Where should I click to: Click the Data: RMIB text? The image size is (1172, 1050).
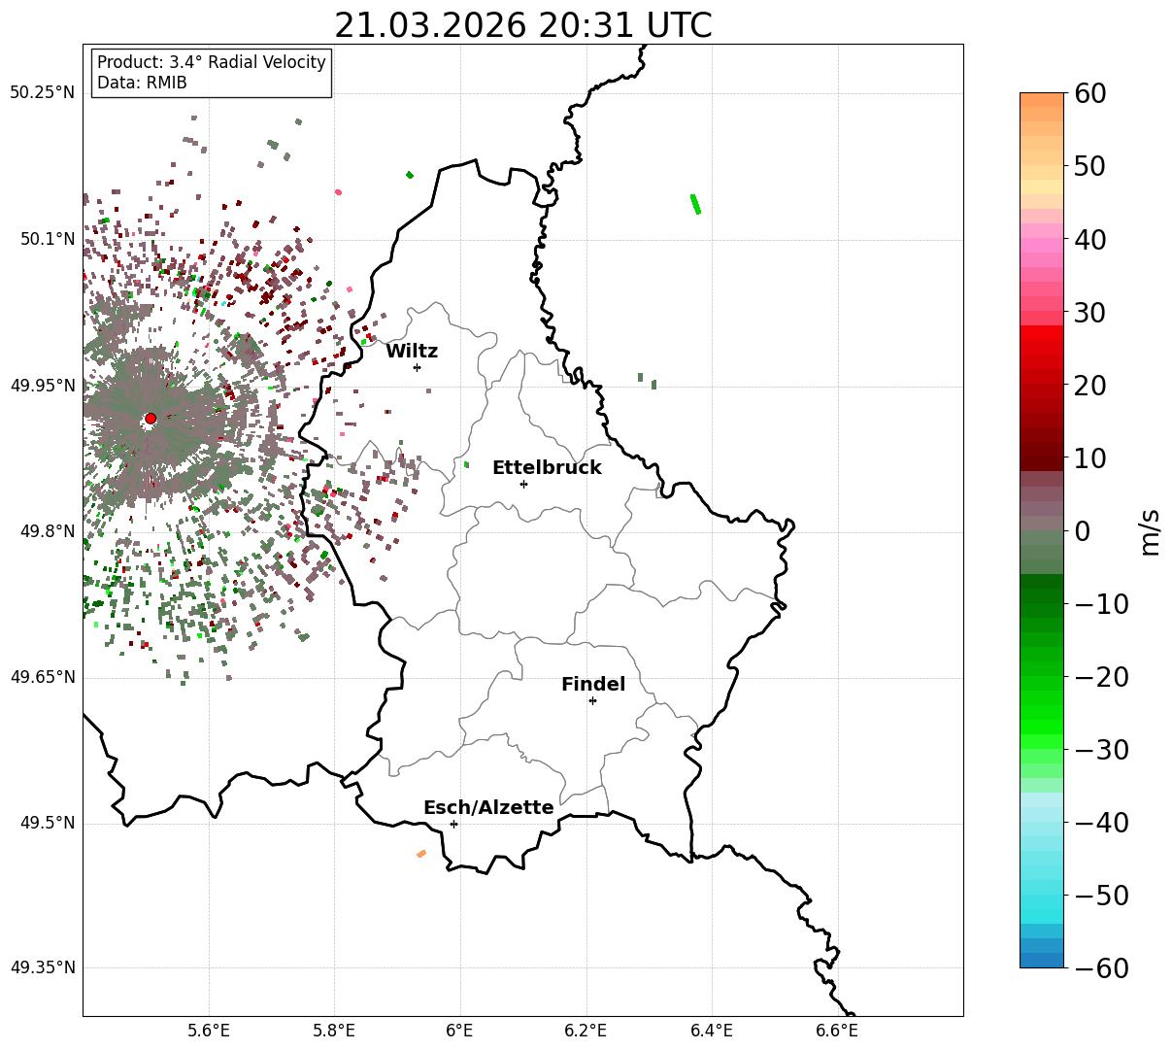click(x=142, y=84)
